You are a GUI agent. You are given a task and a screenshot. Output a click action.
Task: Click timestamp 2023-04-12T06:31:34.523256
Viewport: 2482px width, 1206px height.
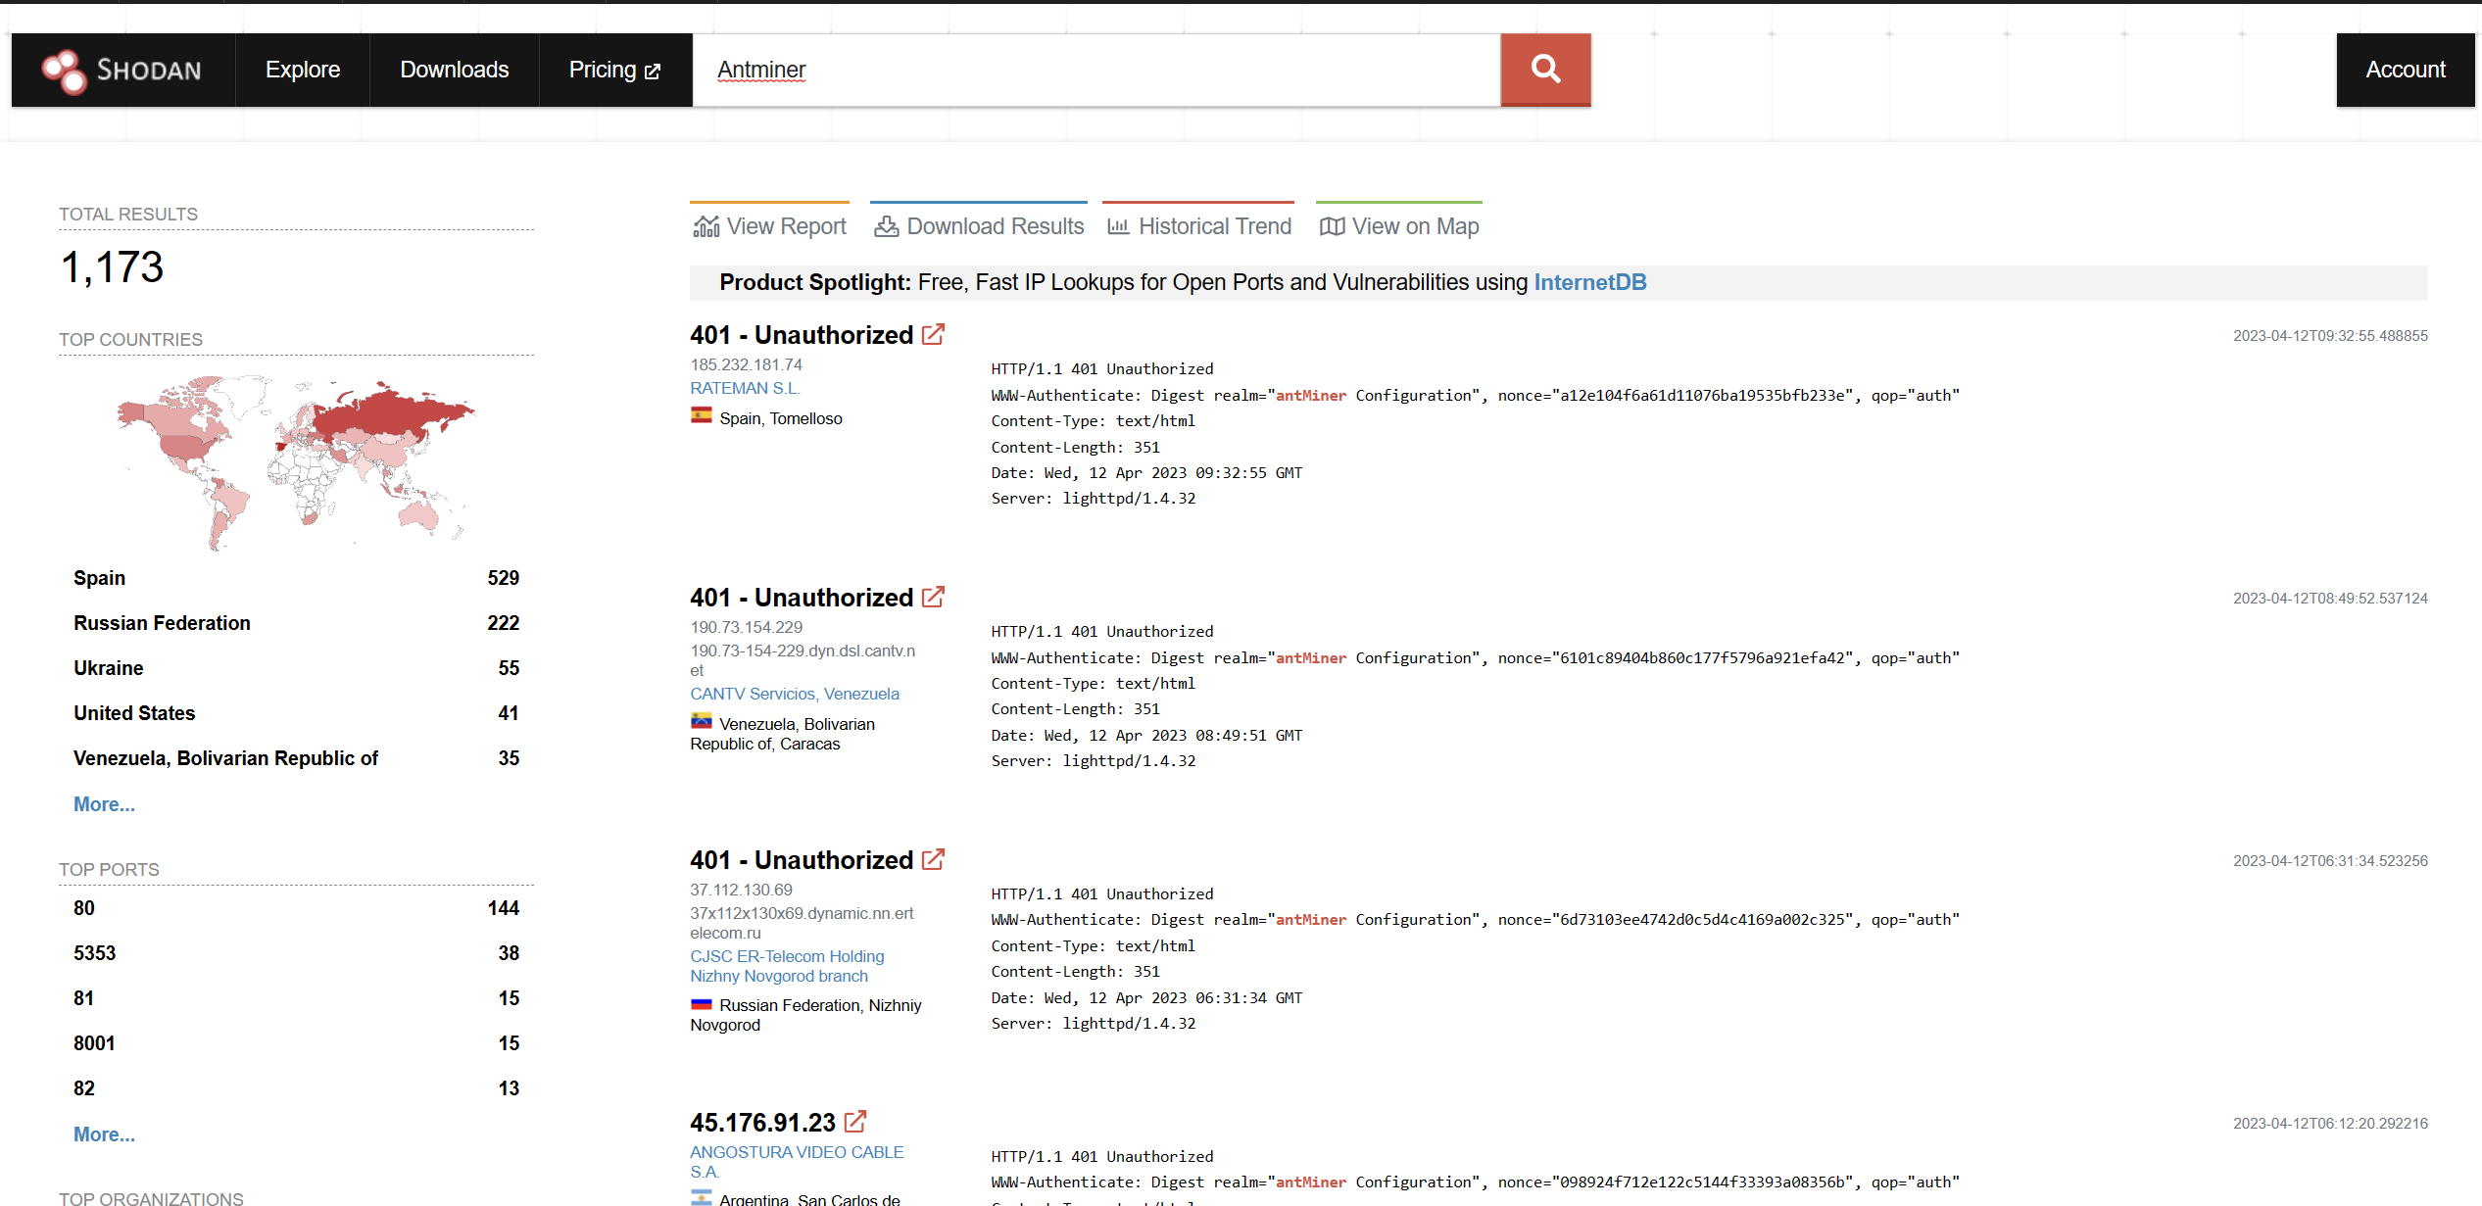click(x=2330, y=861)
